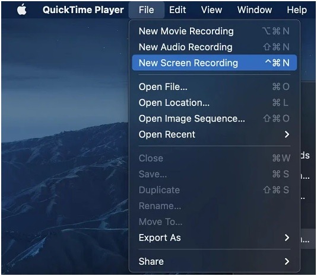Image resolution: width=317 pixels, height=276 pixels.
Task: Open the Edit menu
Action: point(177,9)
